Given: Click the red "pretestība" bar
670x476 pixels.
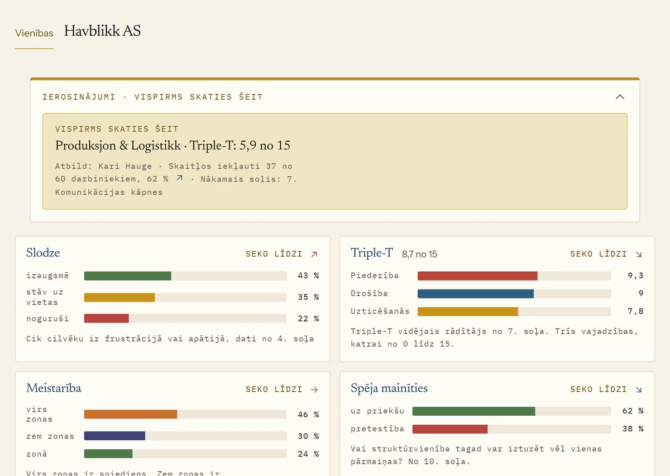Looking at the screenshot, I should [x=450, y=429].
